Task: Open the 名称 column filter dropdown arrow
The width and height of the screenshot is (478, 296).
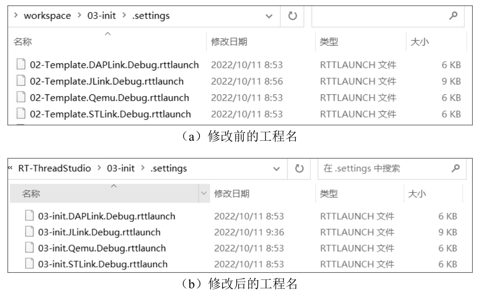Action: point(203,193)
